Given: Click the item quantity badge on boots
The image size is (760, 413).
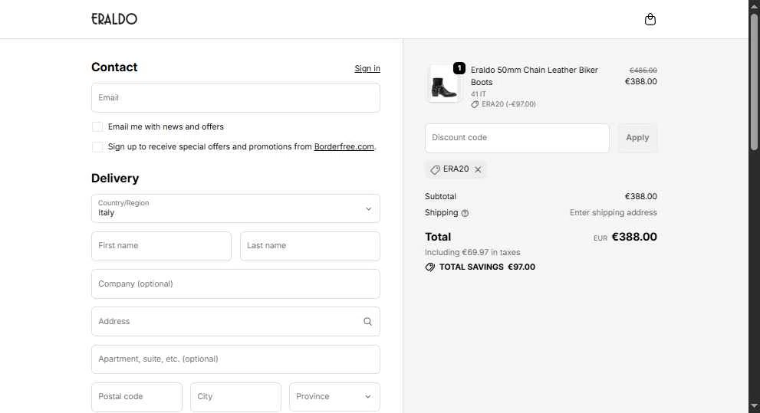Looking at the screenshot, I should 459,68.
